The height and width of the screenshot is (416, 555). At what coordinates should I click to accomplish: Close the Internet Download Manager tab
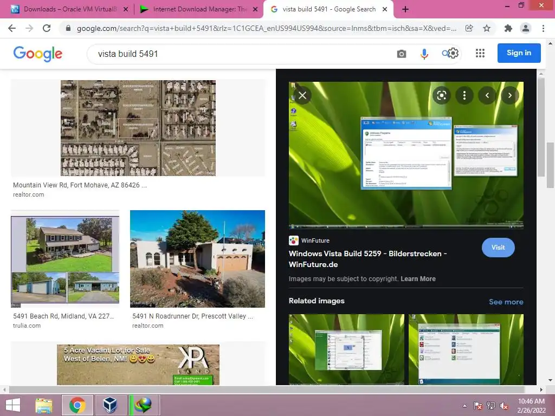(x=255, y=10)
